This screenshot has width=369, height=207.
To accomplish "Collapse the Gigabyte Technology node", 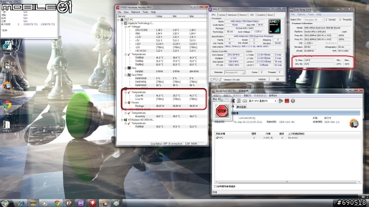I will [122, 23].
